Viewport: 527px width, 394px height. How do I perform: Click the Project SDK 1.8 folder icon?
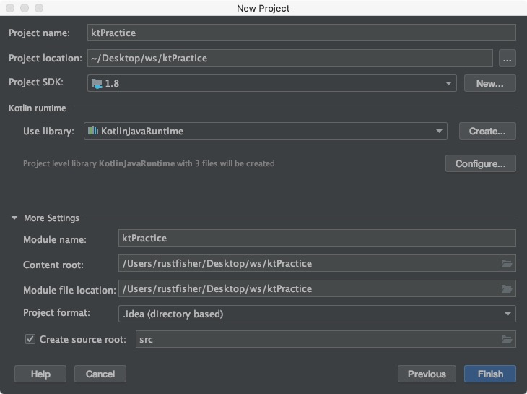tap(96, 83)
